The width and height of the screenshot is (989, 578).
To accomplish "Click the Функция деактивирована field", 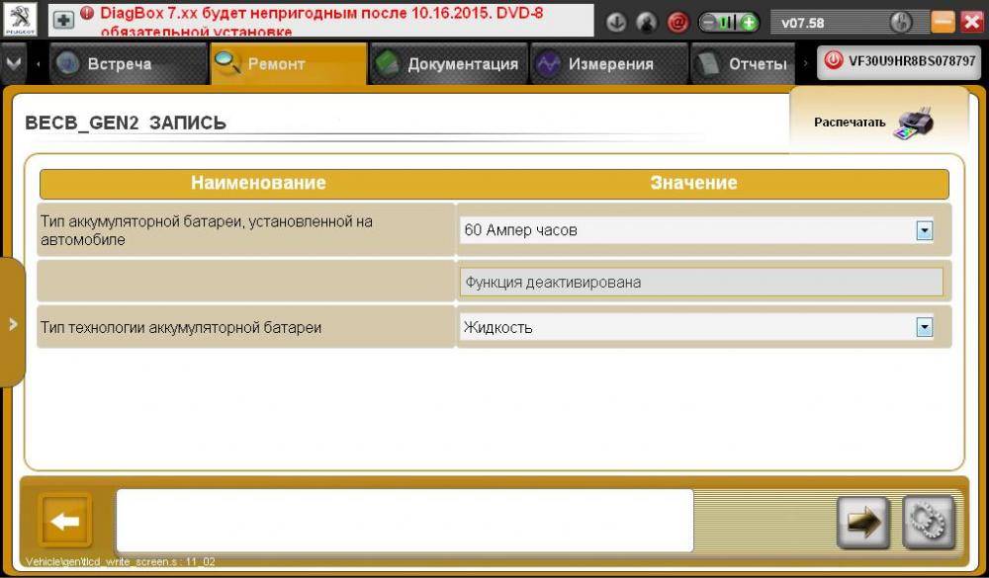I will [700, 283].
